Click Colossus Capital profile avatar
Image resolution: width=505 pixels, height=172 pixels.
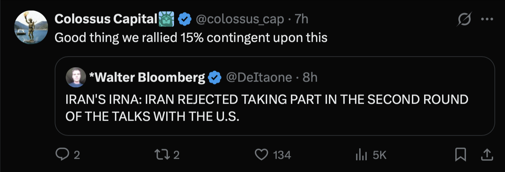tap(30, 27)
